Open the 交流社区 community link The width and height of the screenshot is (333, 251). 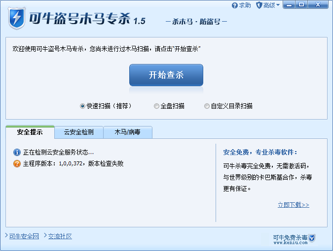[60, 236]
